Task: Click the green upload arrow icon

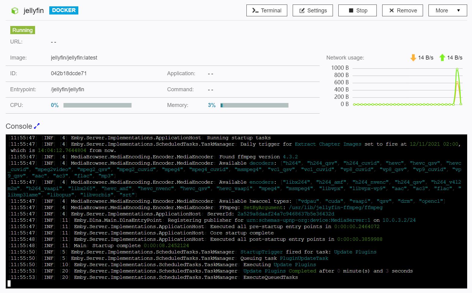Action: [x=442, y=58]
